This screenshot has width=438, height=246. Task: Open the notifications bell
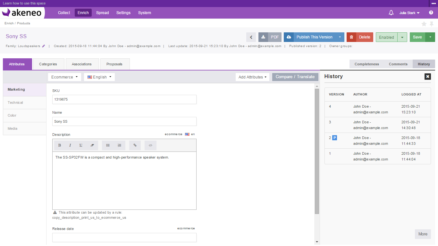tap(391, 13)
